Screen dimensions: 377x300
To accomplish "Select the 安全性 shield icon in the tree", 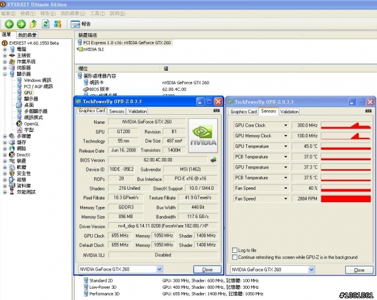I will [12, 173].
